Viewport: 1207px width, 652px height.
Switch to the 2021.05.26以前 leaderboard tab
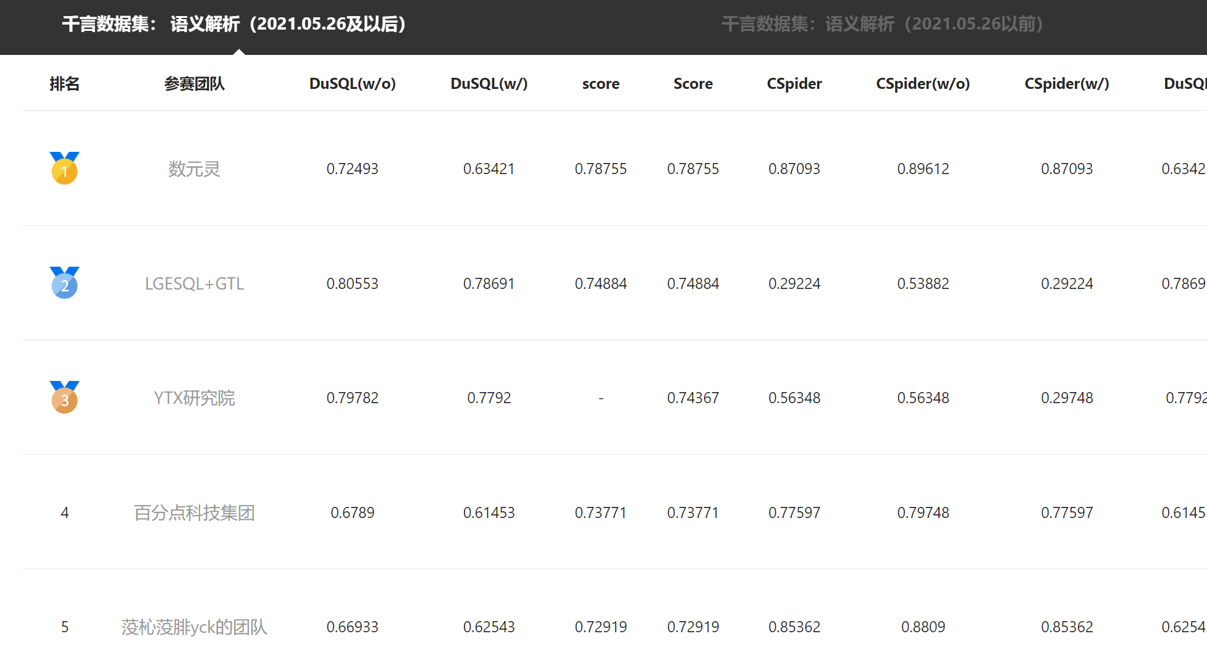tap(882, 24)
